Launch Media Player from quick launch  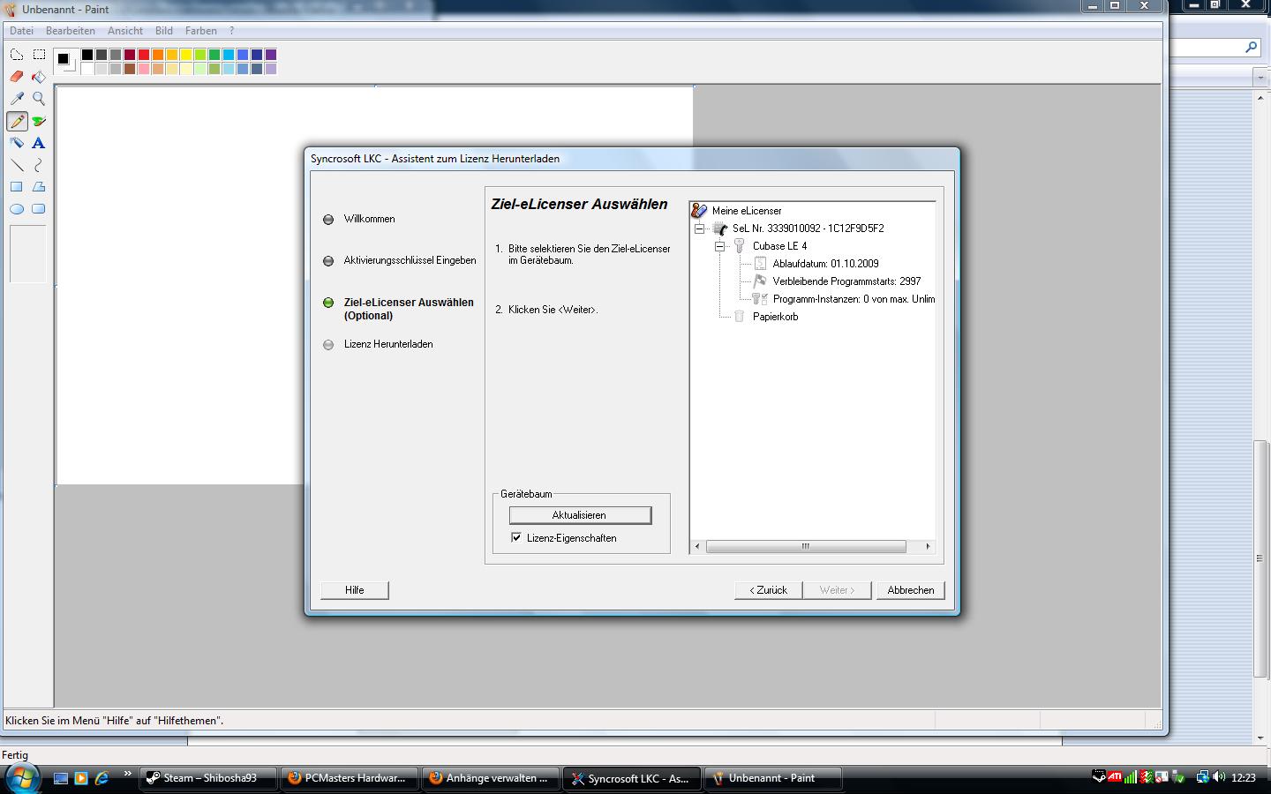81,778
